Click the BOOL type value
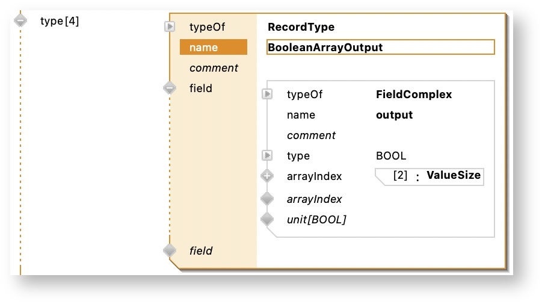Screen dimensions: 542x304 [x=390, y=156]
